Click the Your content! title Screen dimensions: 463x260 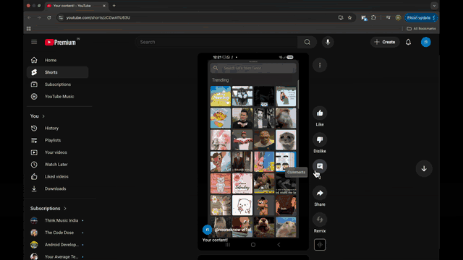pyautogui.click(x=215, y=240)
